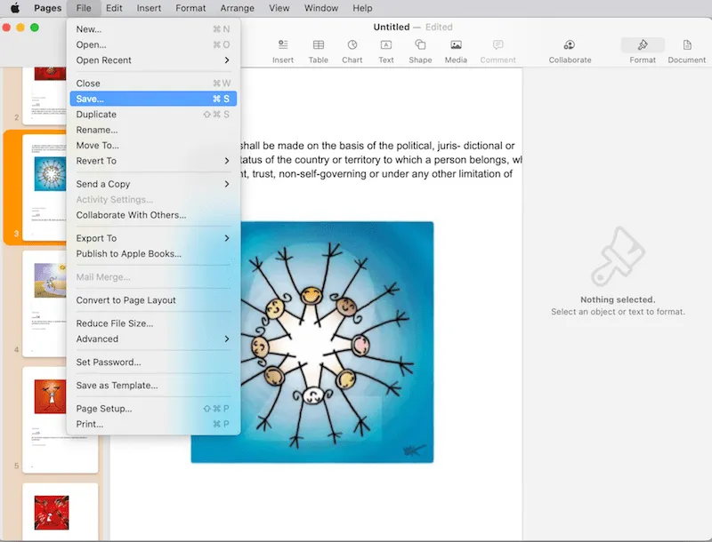Click the Collaborate icon in the toolbar
Image resolution: width=712 pixels, height=542 pixels.
click(568, 49)
